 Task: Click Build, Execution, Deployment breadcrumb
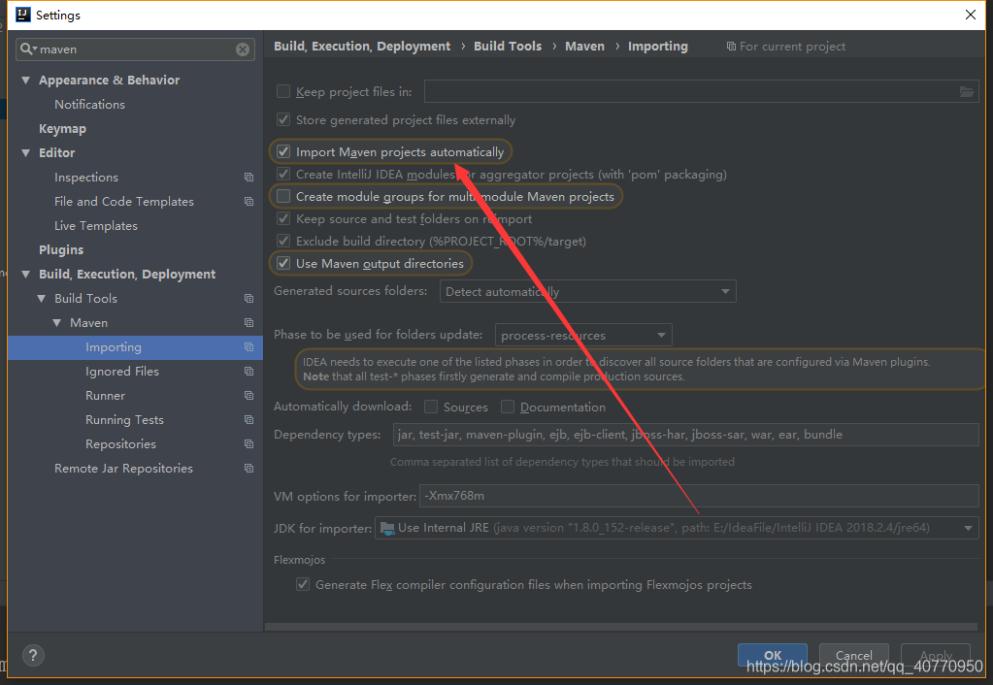pyautogui.click(x=362, y=47)
